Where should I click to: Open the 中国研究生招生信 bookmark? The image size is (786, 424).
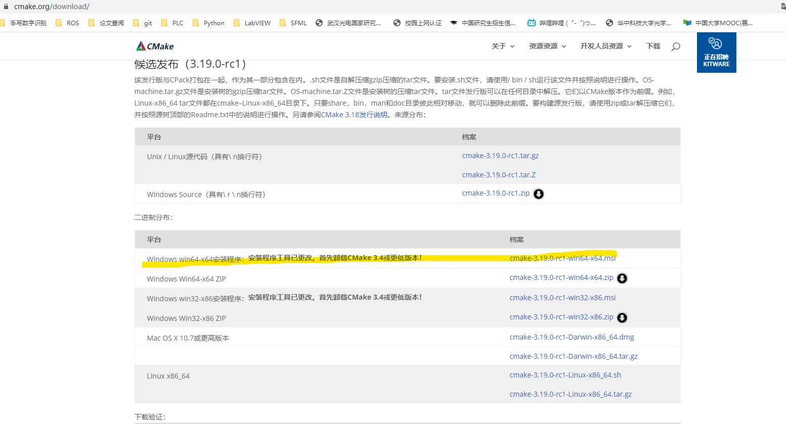483,23
